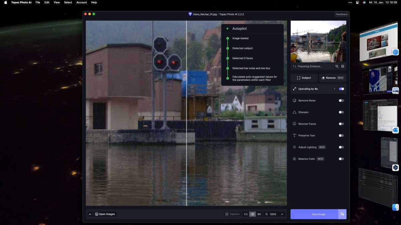
Task: Click the Capture button
Action: pyautogui.click(x=232, y=214)
